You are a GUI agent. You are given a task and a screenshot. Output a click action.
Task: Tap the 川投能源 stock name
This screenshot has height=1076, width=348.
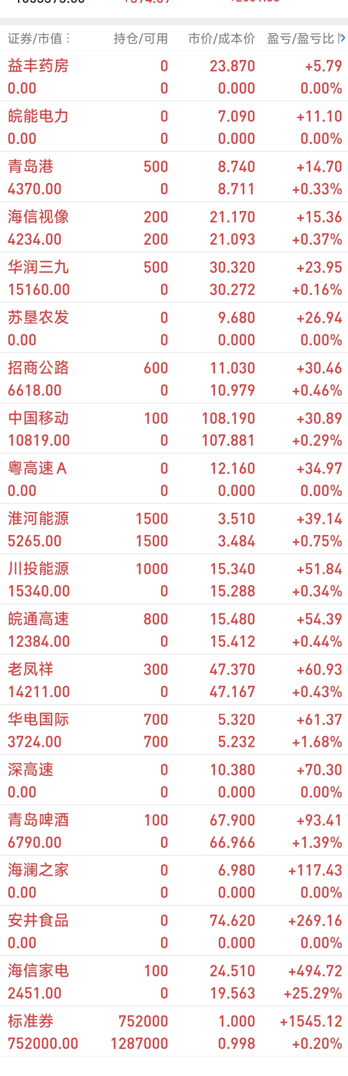(x=38, y=568)
